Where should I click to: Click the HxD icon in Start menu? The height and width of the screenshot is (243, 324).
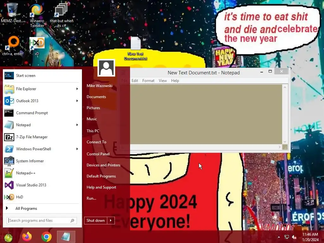coord(9,197)
